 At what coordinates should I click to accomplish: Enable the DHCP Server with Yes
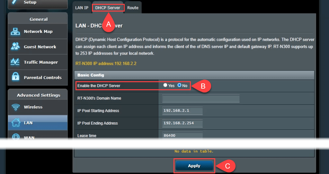[x=165, y=85]
